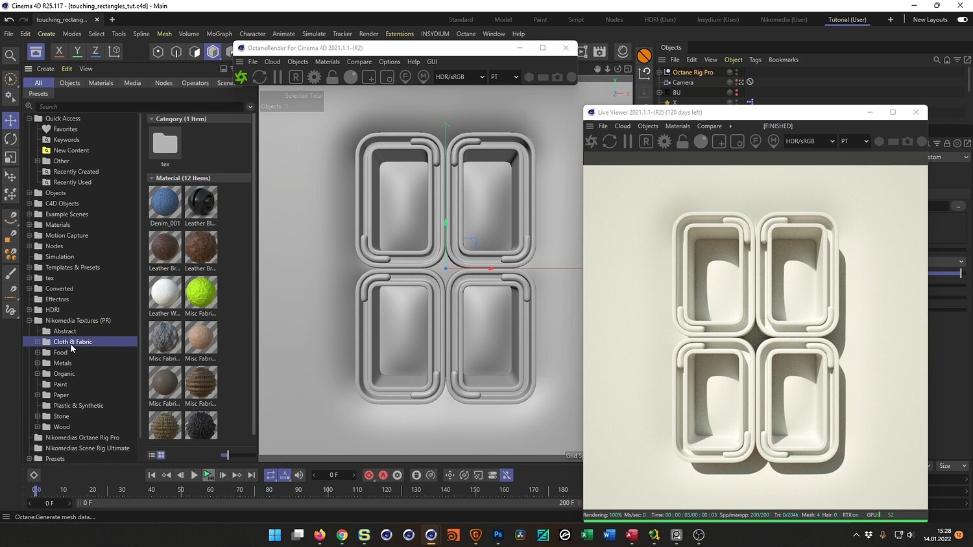The height and width of the screenshot is (547, 973).
Task: Select the Denim_001 material thumbnail
Action: [x=165, y=202]
